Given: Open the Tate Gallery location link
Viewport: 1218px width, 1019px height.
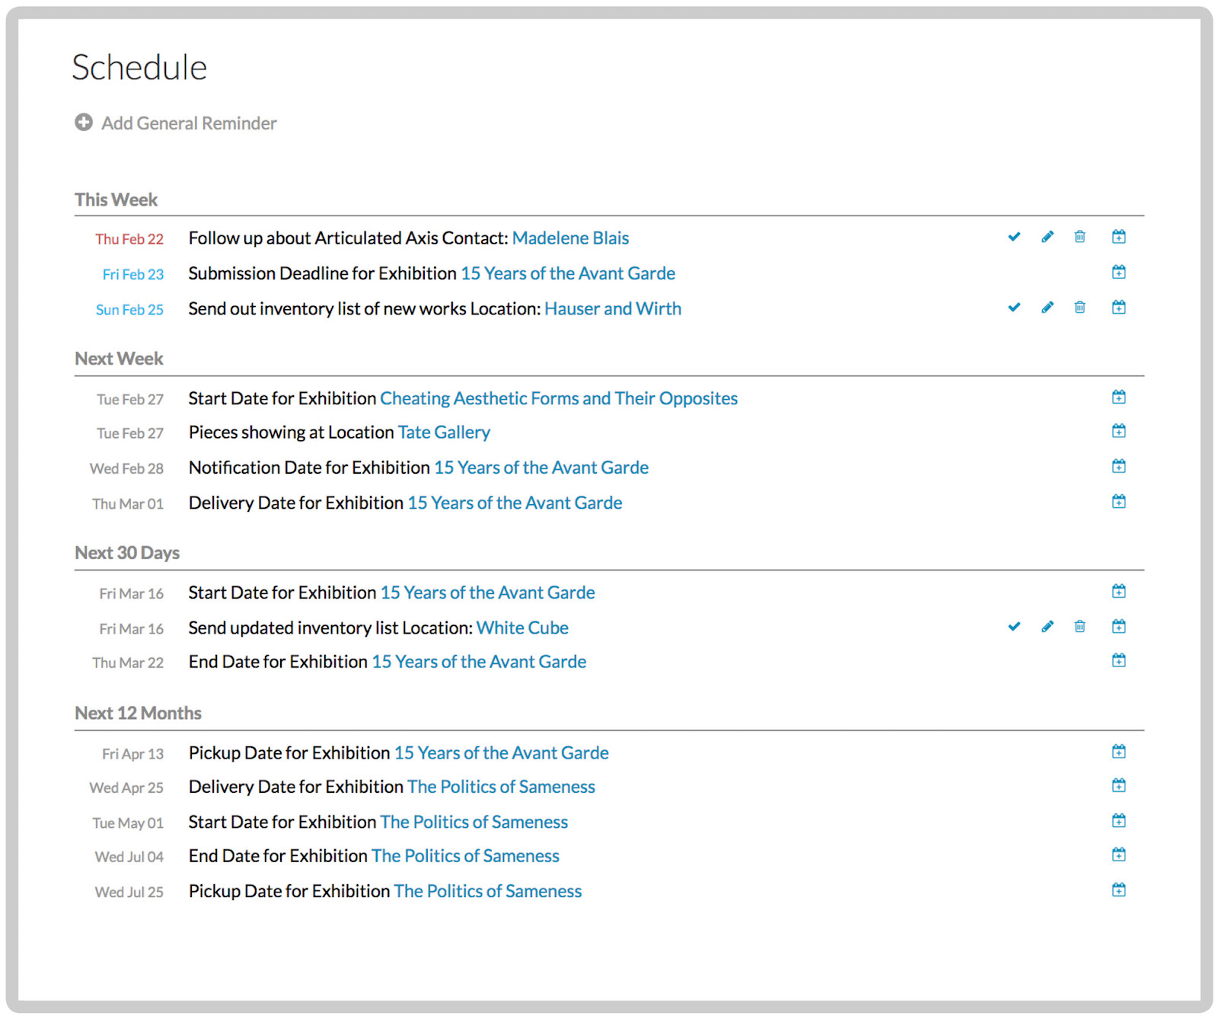Looking at the screenshot, I should [x=444, y=432].
